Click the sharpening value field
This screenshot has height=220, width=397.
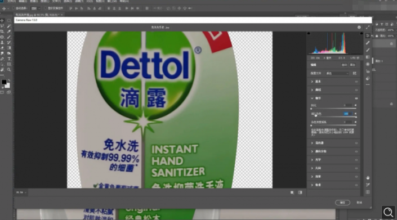tap(347, 105)
